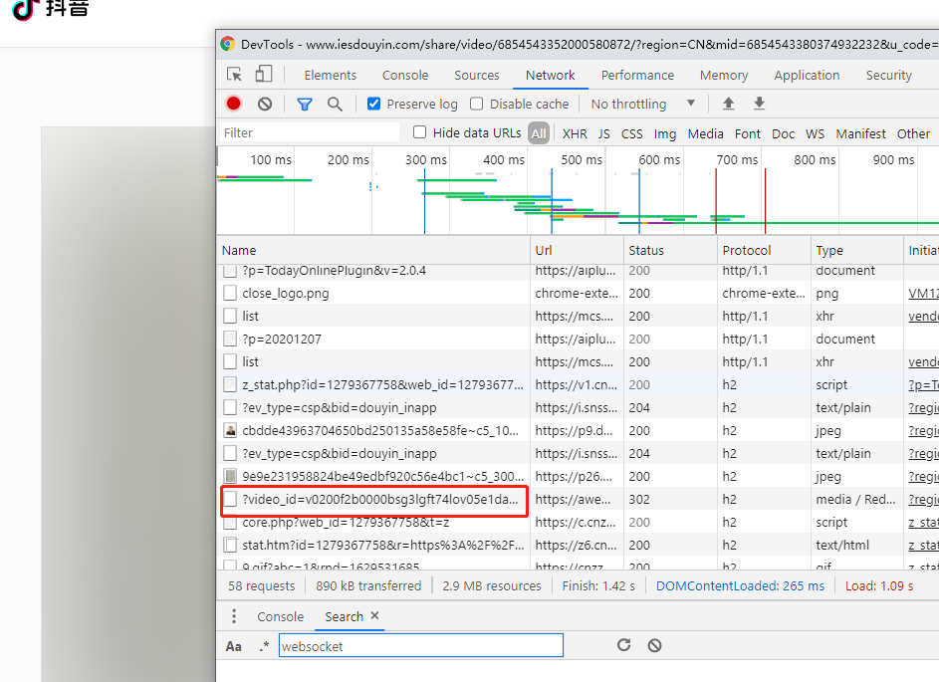Sort by the Name column header
Image resolution: width=939 pixels, height=682 pixels.
[373, 250]
